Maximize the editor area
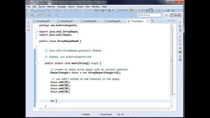The image size is (210, 118). 173,21
